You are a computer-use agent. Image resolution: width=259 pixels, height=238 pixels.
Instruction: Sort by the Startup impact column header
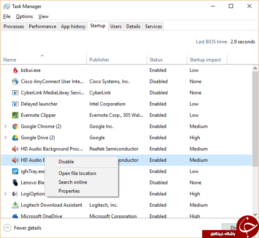[x=207, y=59]
